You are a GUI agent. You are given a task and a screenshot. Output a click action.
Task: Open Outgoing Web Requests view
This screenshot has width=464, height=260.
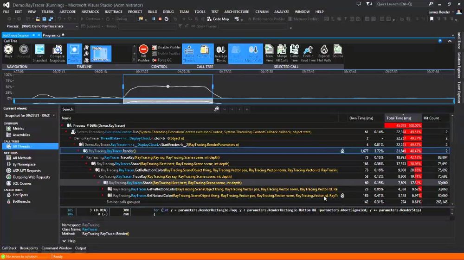coord(31,177)
